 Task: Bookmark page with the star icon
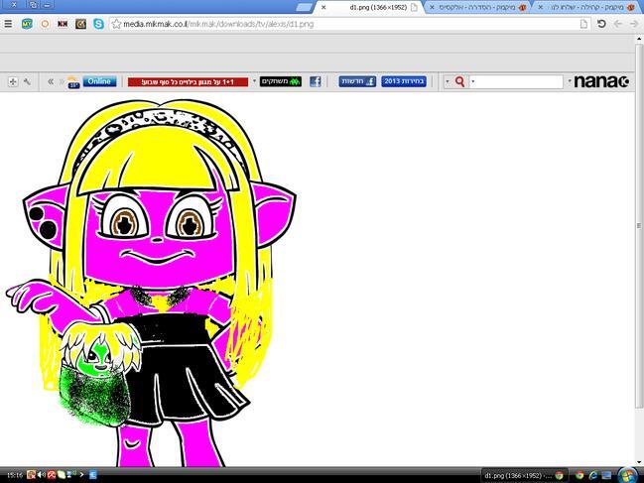(x=117, y=24)
